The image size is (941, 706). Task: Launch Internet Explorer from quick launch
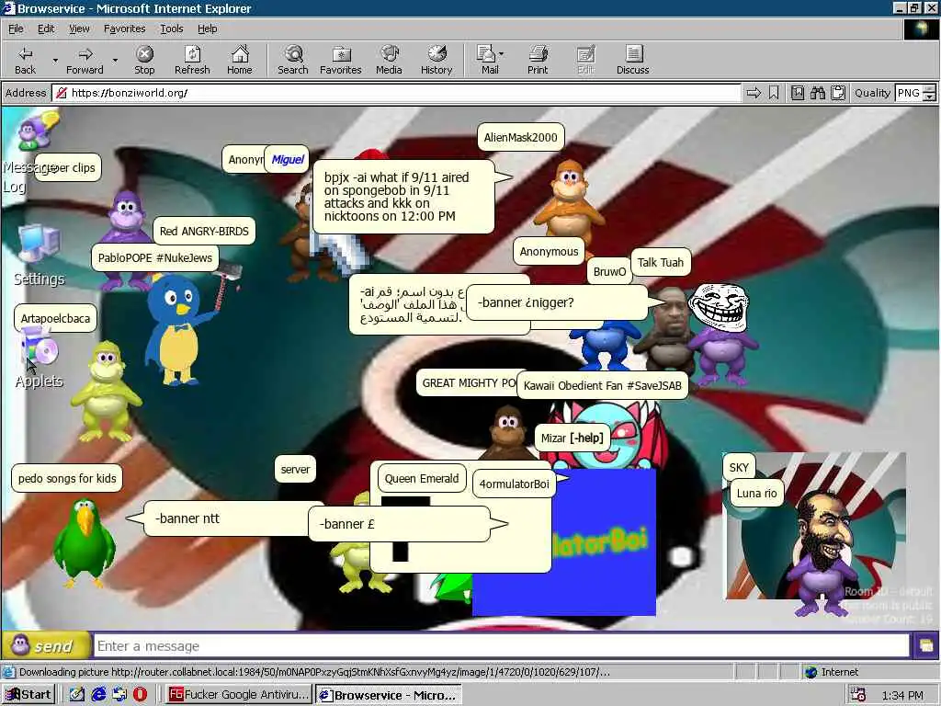coord(98,695)
